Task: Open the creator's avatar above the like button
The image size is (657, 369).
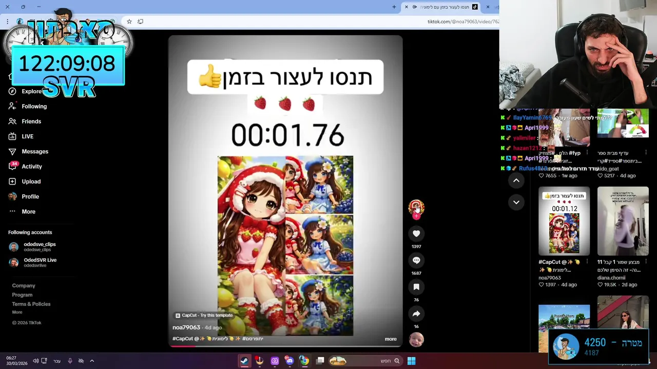Action: [416, 207]
